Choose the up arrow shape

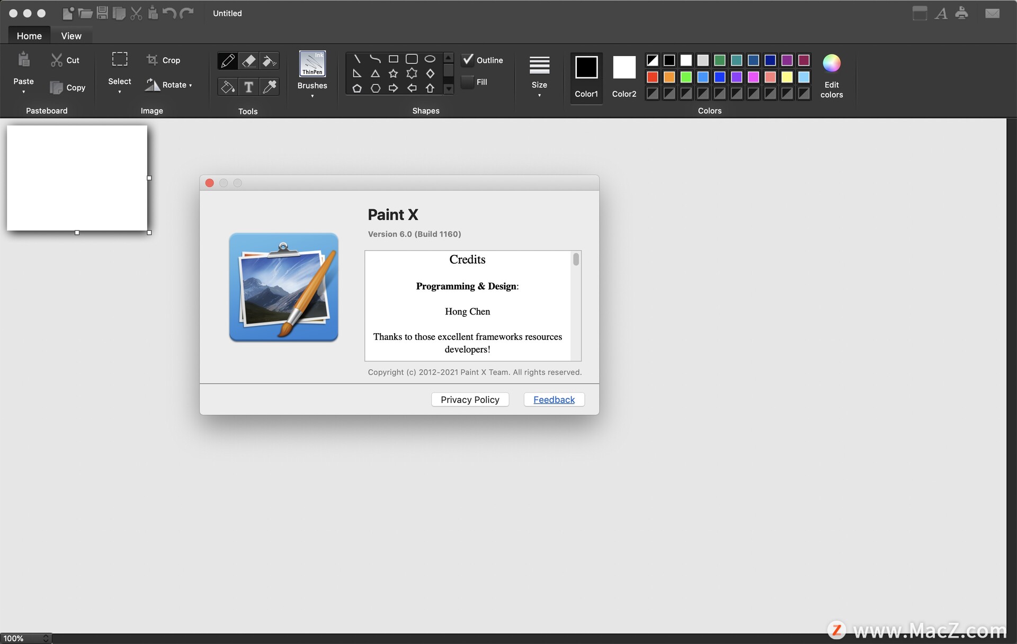point(430,88)
